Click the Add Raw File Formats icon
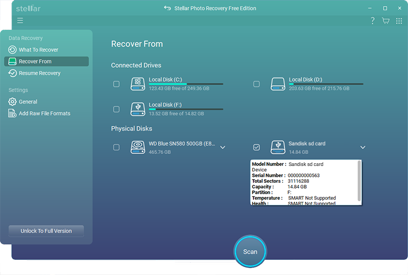Image resolution: width=408 pixels, height=275 pixels. [12, 113]
